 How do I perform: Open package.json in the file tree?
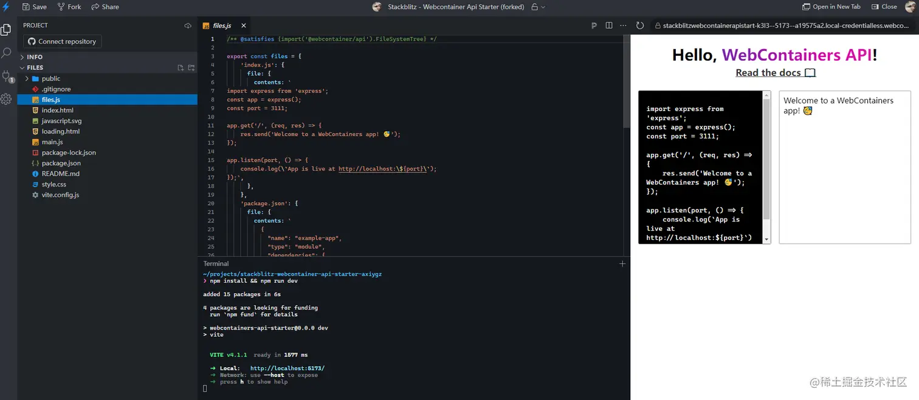pos(107,163)
